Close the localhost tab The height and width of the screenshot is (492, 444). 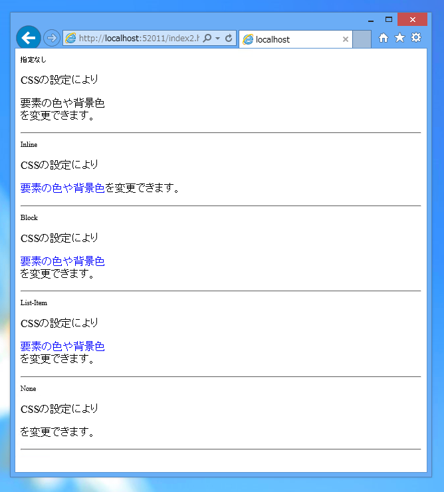pyautogui.click(x=346, y=39)
